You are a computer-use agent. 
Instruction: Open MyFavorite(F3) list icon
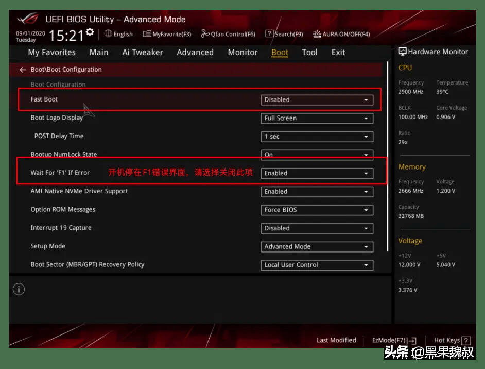pos(147,33)
